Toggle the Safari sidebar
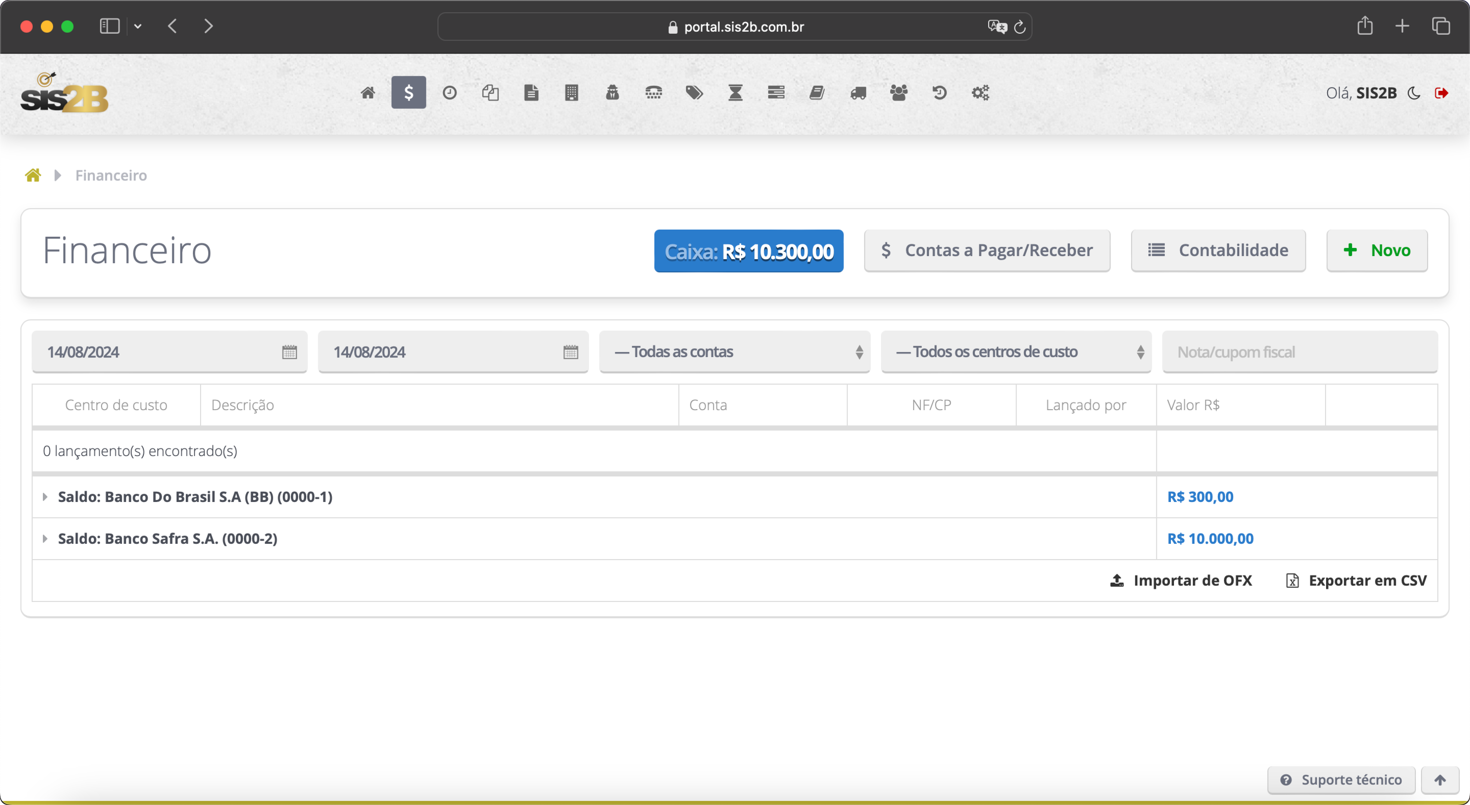 (x=110, y=26)
